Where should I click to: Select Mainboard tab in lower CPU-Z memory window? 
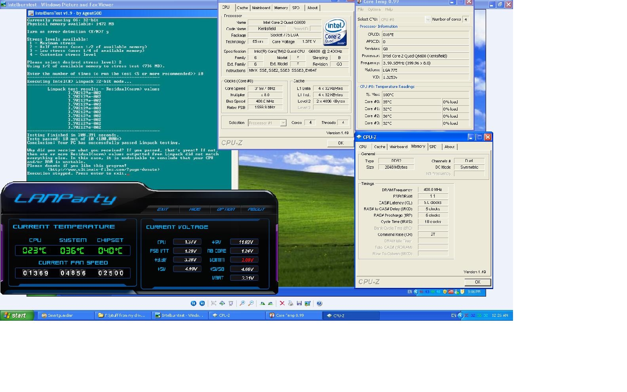click(398, 147)
